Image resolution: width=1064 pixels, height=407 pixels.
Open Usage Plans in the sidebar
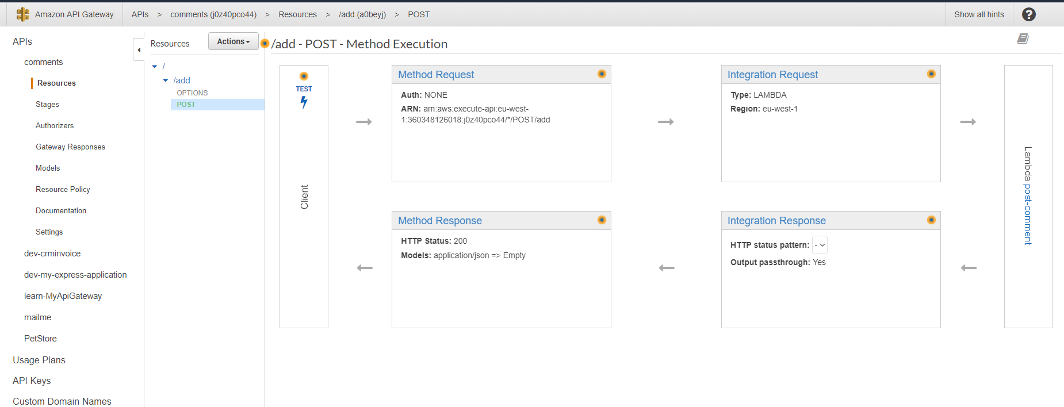[x=39, y=360]
